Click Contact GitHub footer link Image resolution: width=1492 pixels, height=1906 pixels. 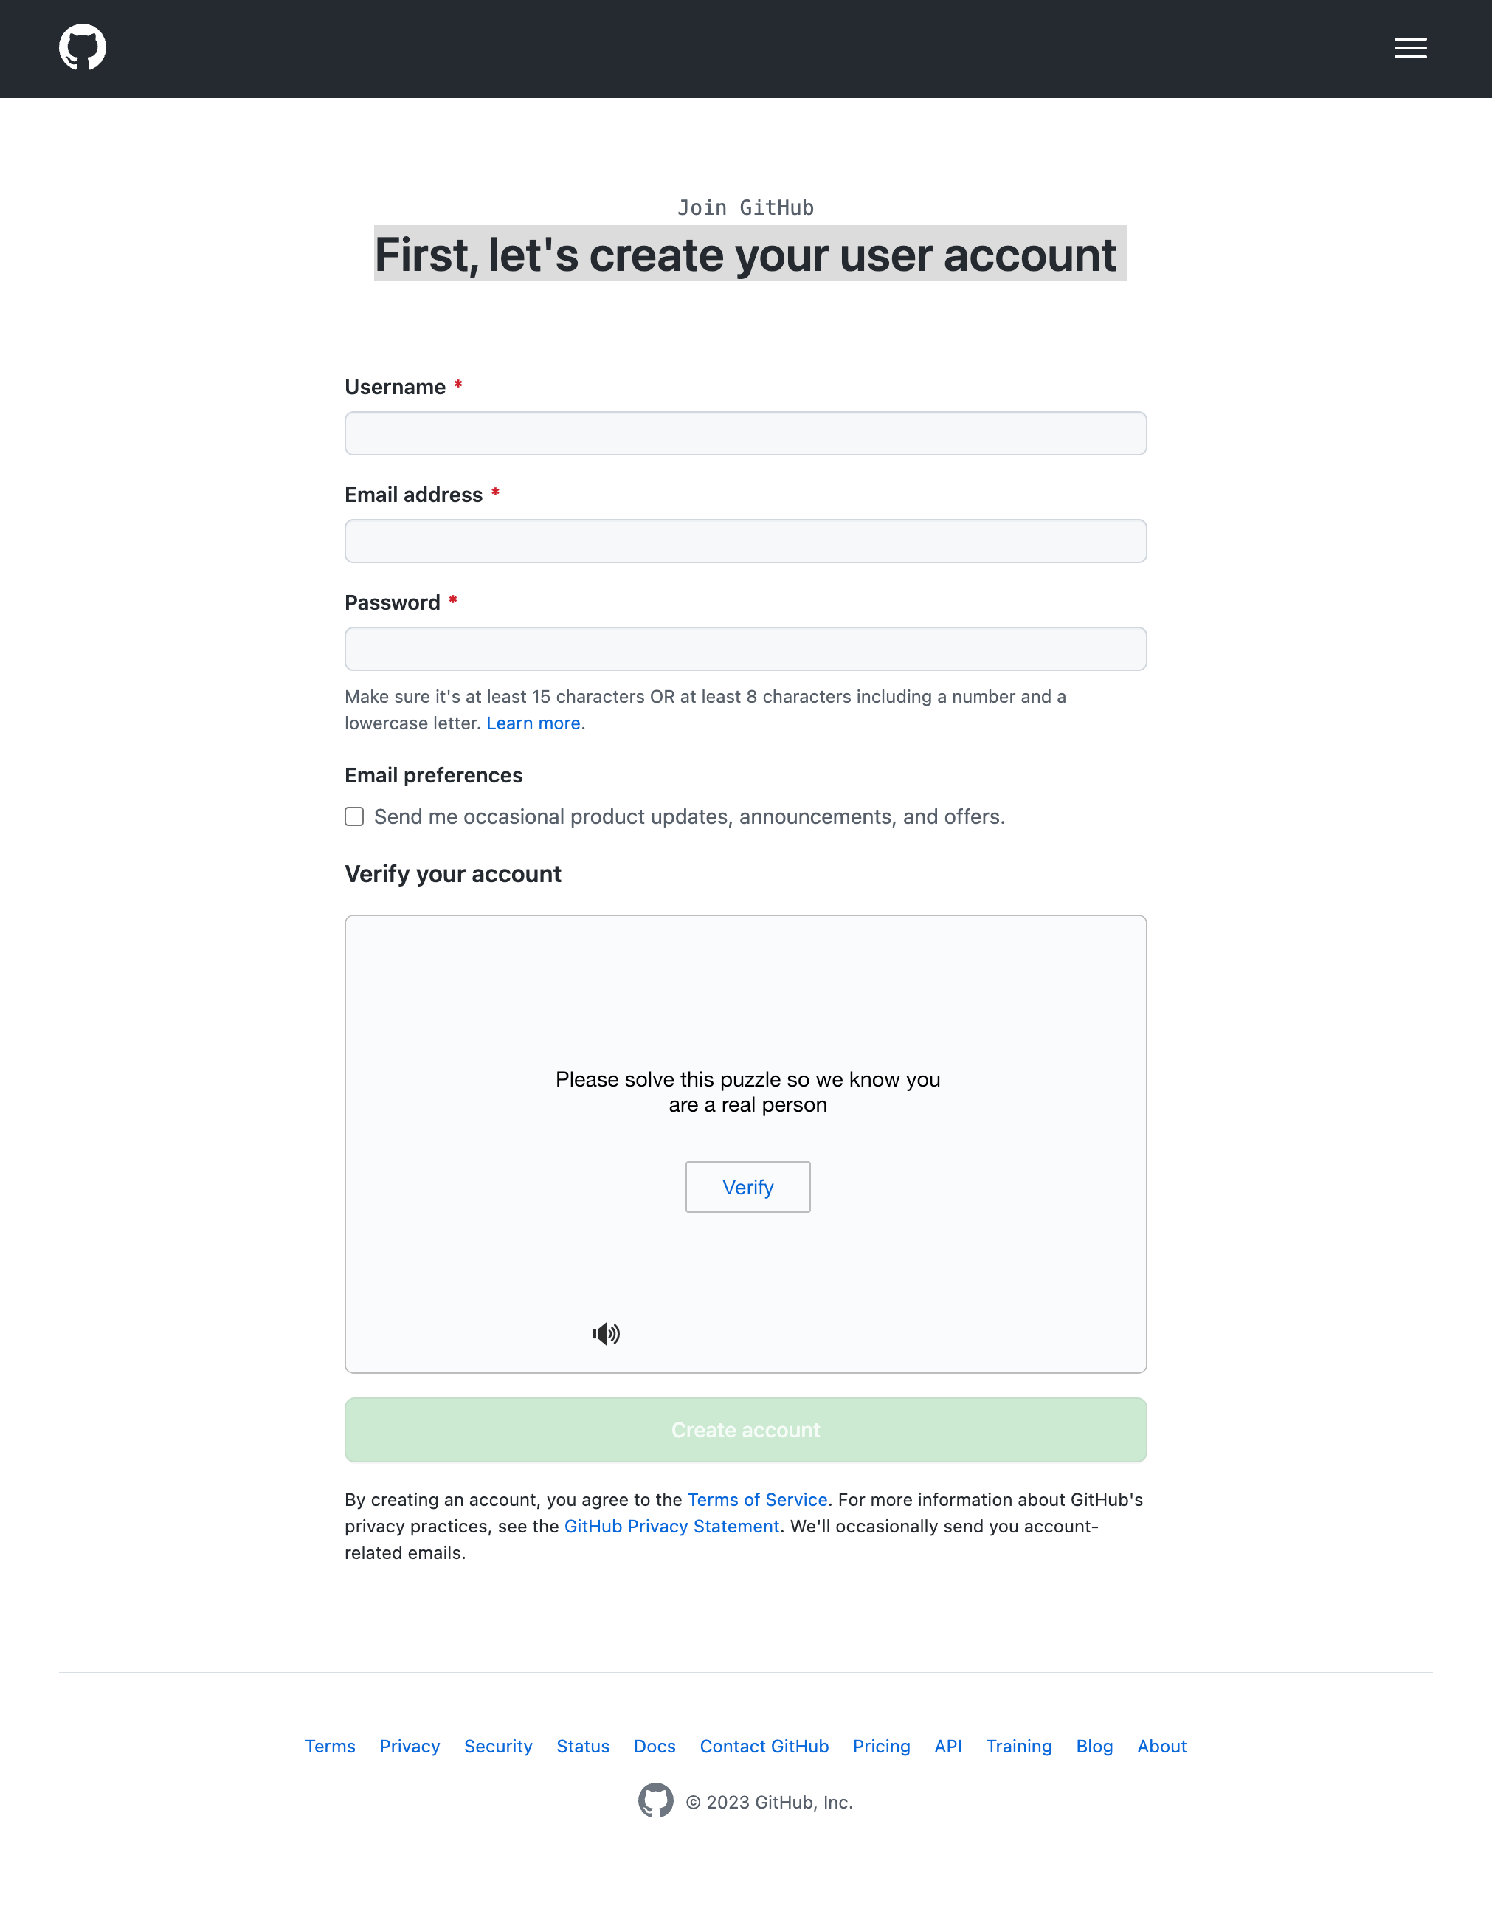pyautogui.click(x=764, y=1746)
